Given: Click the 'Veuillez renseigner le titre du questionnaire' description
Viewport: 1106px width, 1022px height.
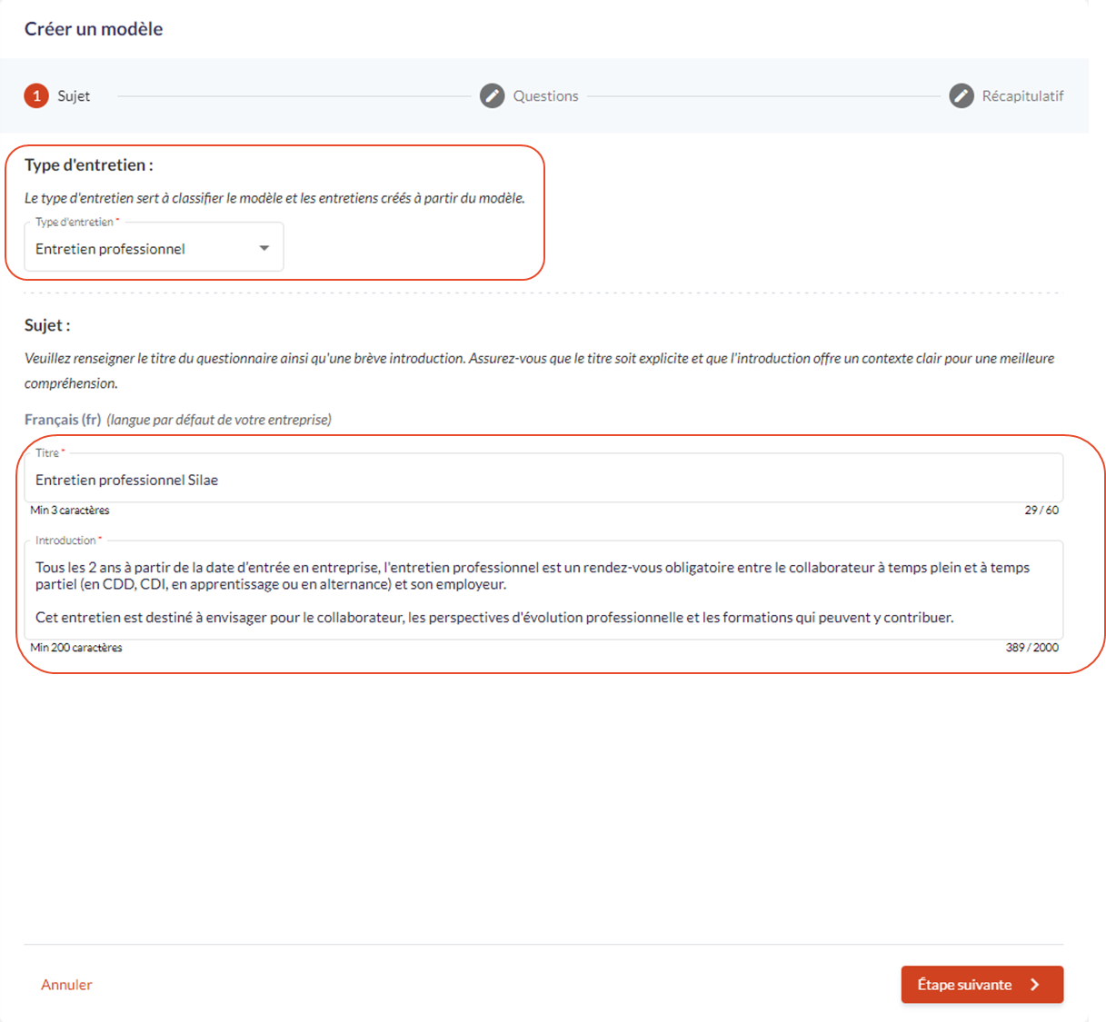Looking at the screenshot, I should (x=540, y=371).
